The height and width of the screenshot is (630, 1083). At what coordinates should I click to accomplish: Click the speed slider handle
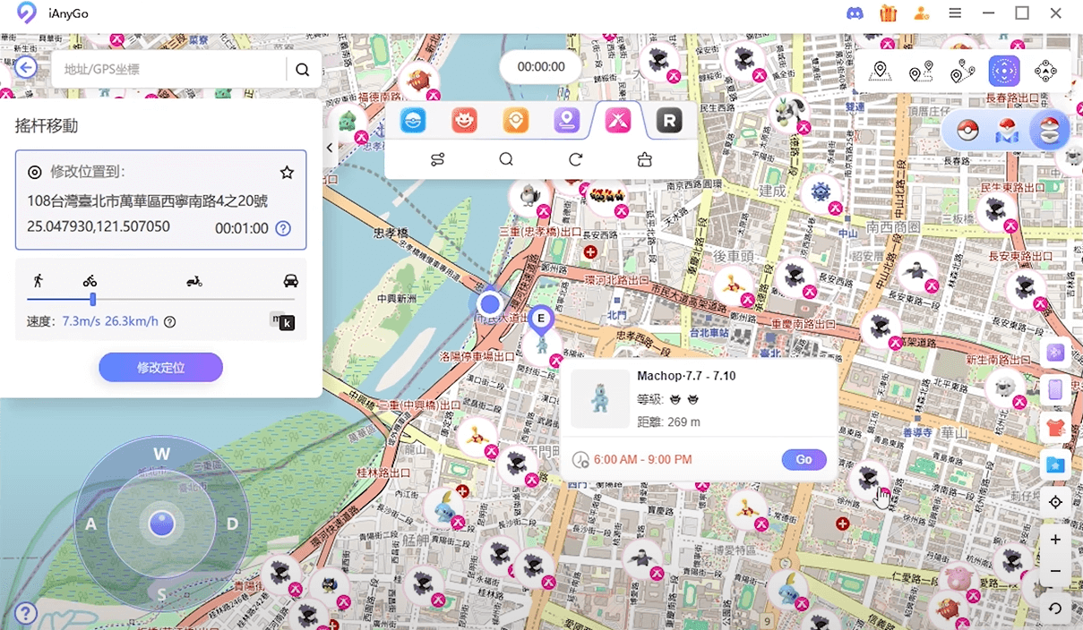point(92,300)
